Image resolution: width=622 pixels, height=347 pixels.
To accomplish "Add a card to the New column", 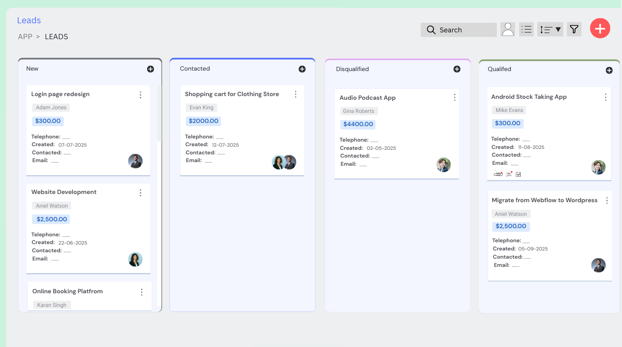I will pos(150,69).
